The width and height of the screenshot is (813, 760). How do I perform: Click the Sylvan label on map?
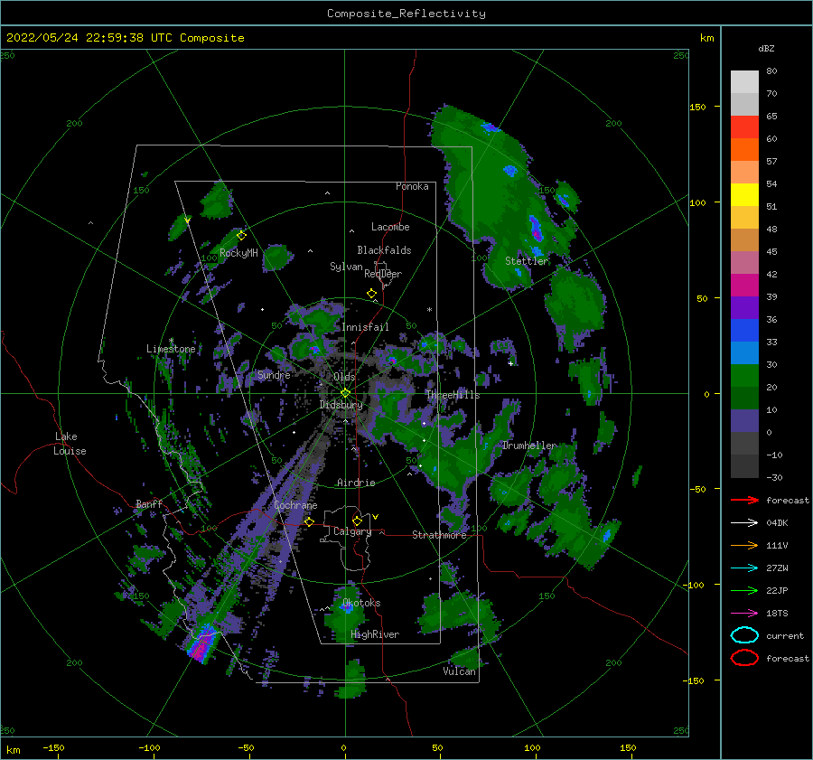346,267
